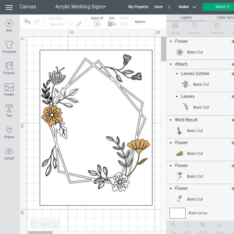Expand the More toolbar menu

point(140,22)
